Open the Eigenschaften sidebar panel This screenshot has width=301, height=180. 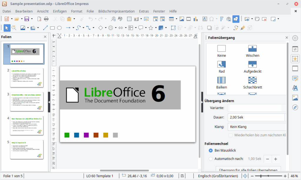point(295,50)
